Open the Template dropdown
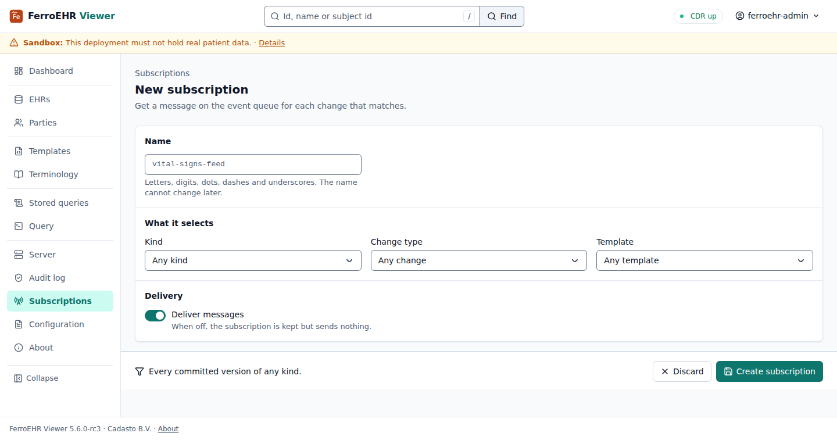Image resolution: width=837 pixels, height=440 pixels. pyautogui.click(x=704, y=260)
